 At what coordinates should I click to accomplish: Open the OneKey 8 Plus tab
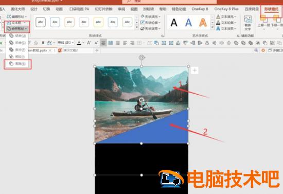226,9
